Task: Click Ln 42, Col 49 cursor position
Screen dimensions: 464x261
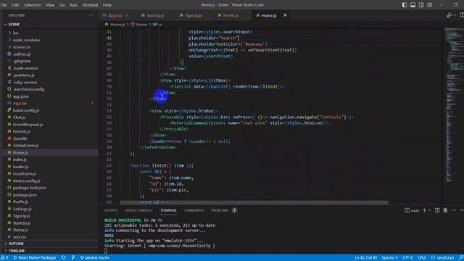Action: tap(365, 258)
